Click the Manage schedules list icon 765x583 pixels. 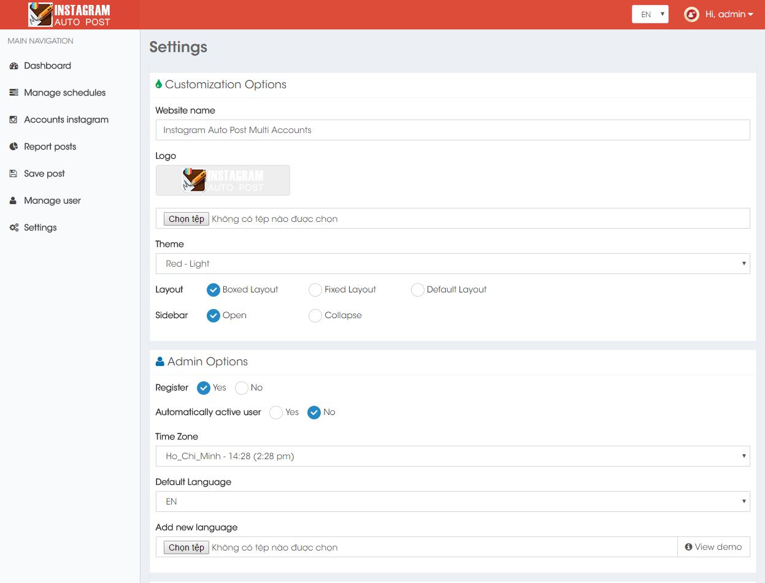click(13, 93)
